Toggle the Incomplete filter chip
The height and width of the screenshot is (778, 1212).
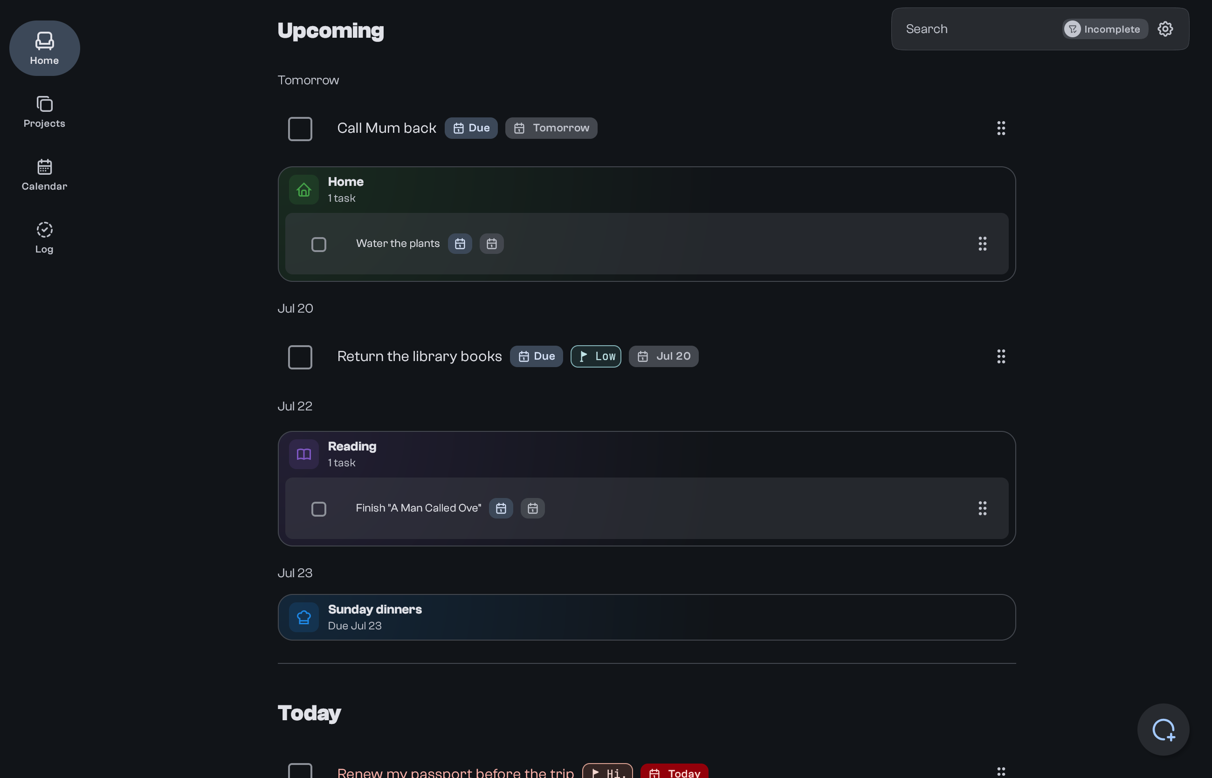(x=1105, y=29)
